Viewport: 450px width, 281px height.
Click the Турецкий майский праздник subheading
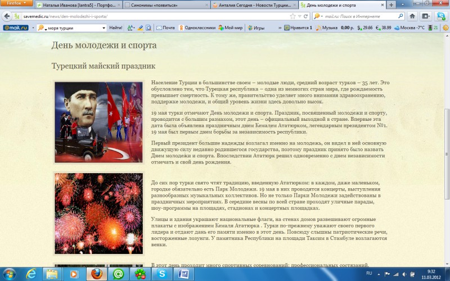pyautogui.click(x=103, y=66)
